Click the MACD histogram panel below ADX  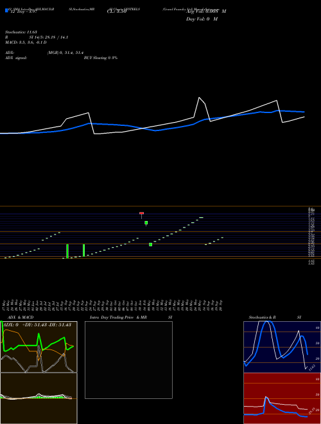[x=39, y=398]
